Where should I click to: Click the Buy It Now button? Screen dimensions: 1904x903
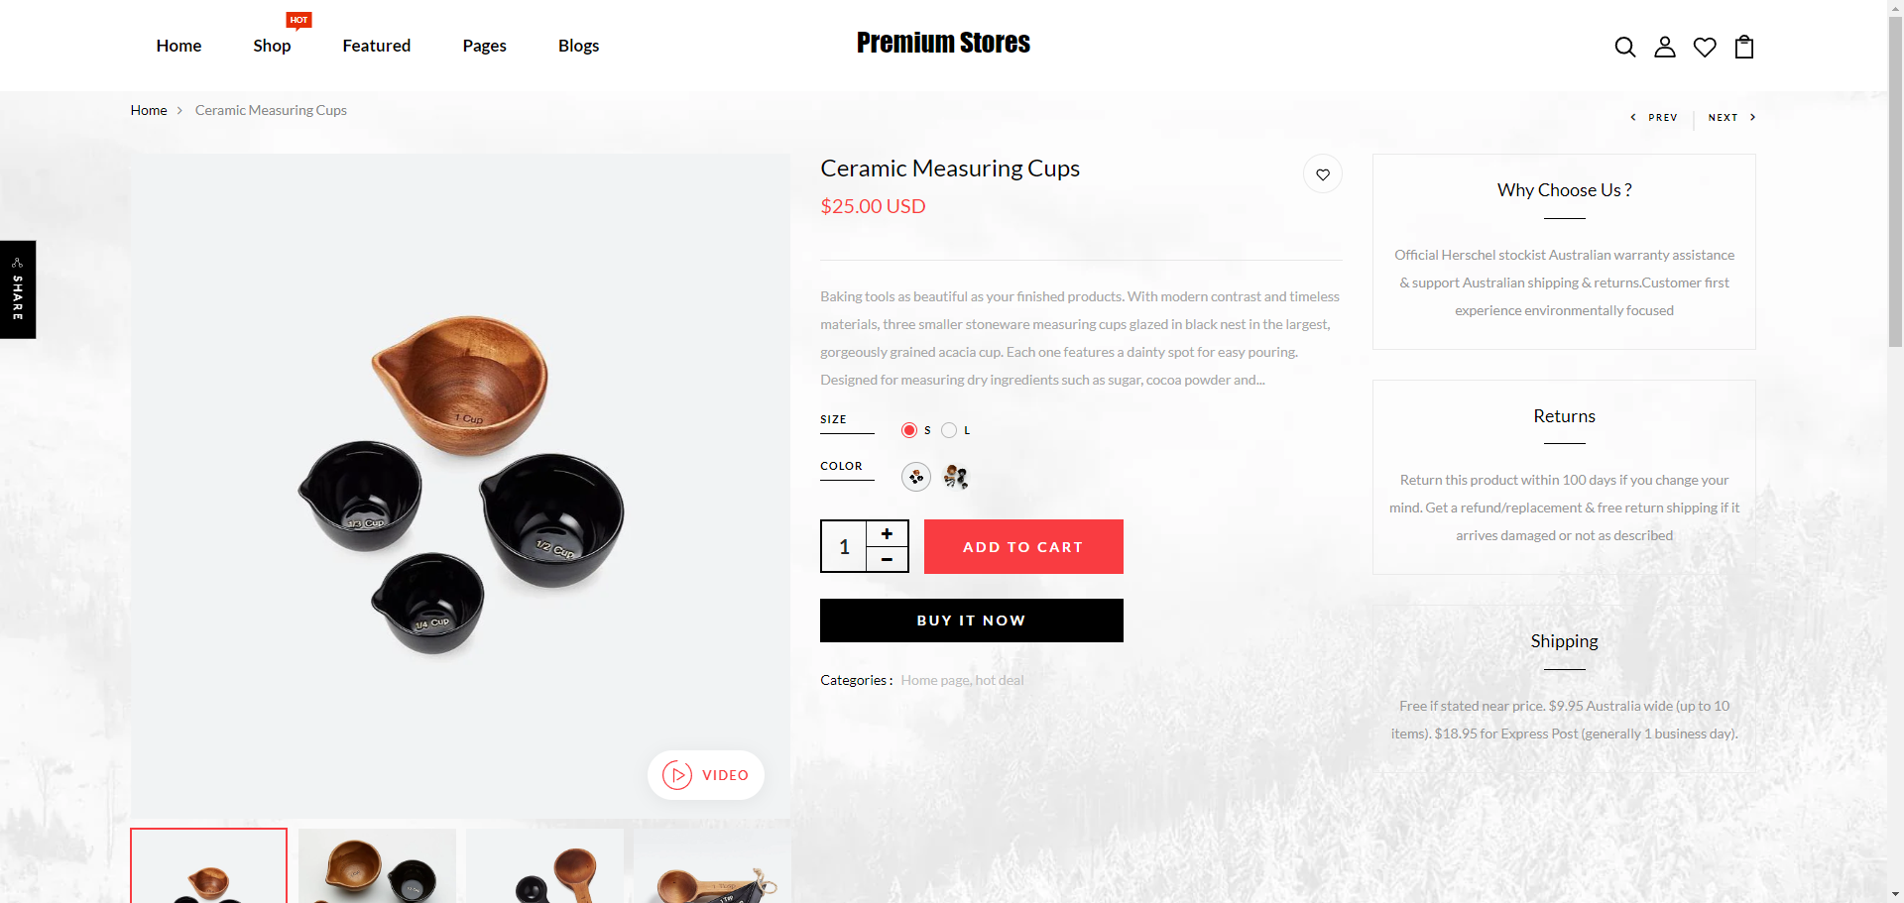(972, 621)
